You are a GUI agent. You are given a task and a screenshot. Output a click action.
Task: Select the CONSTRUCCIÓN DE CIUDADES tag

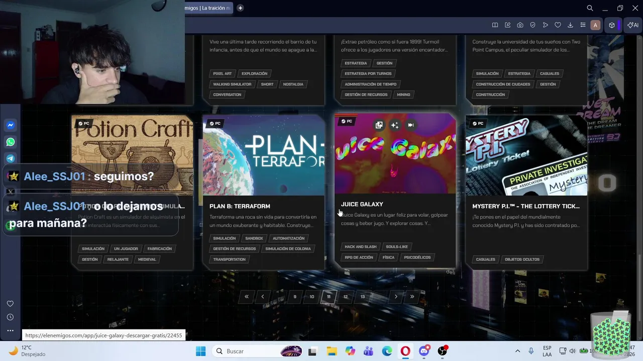click(x=503, y=84)
